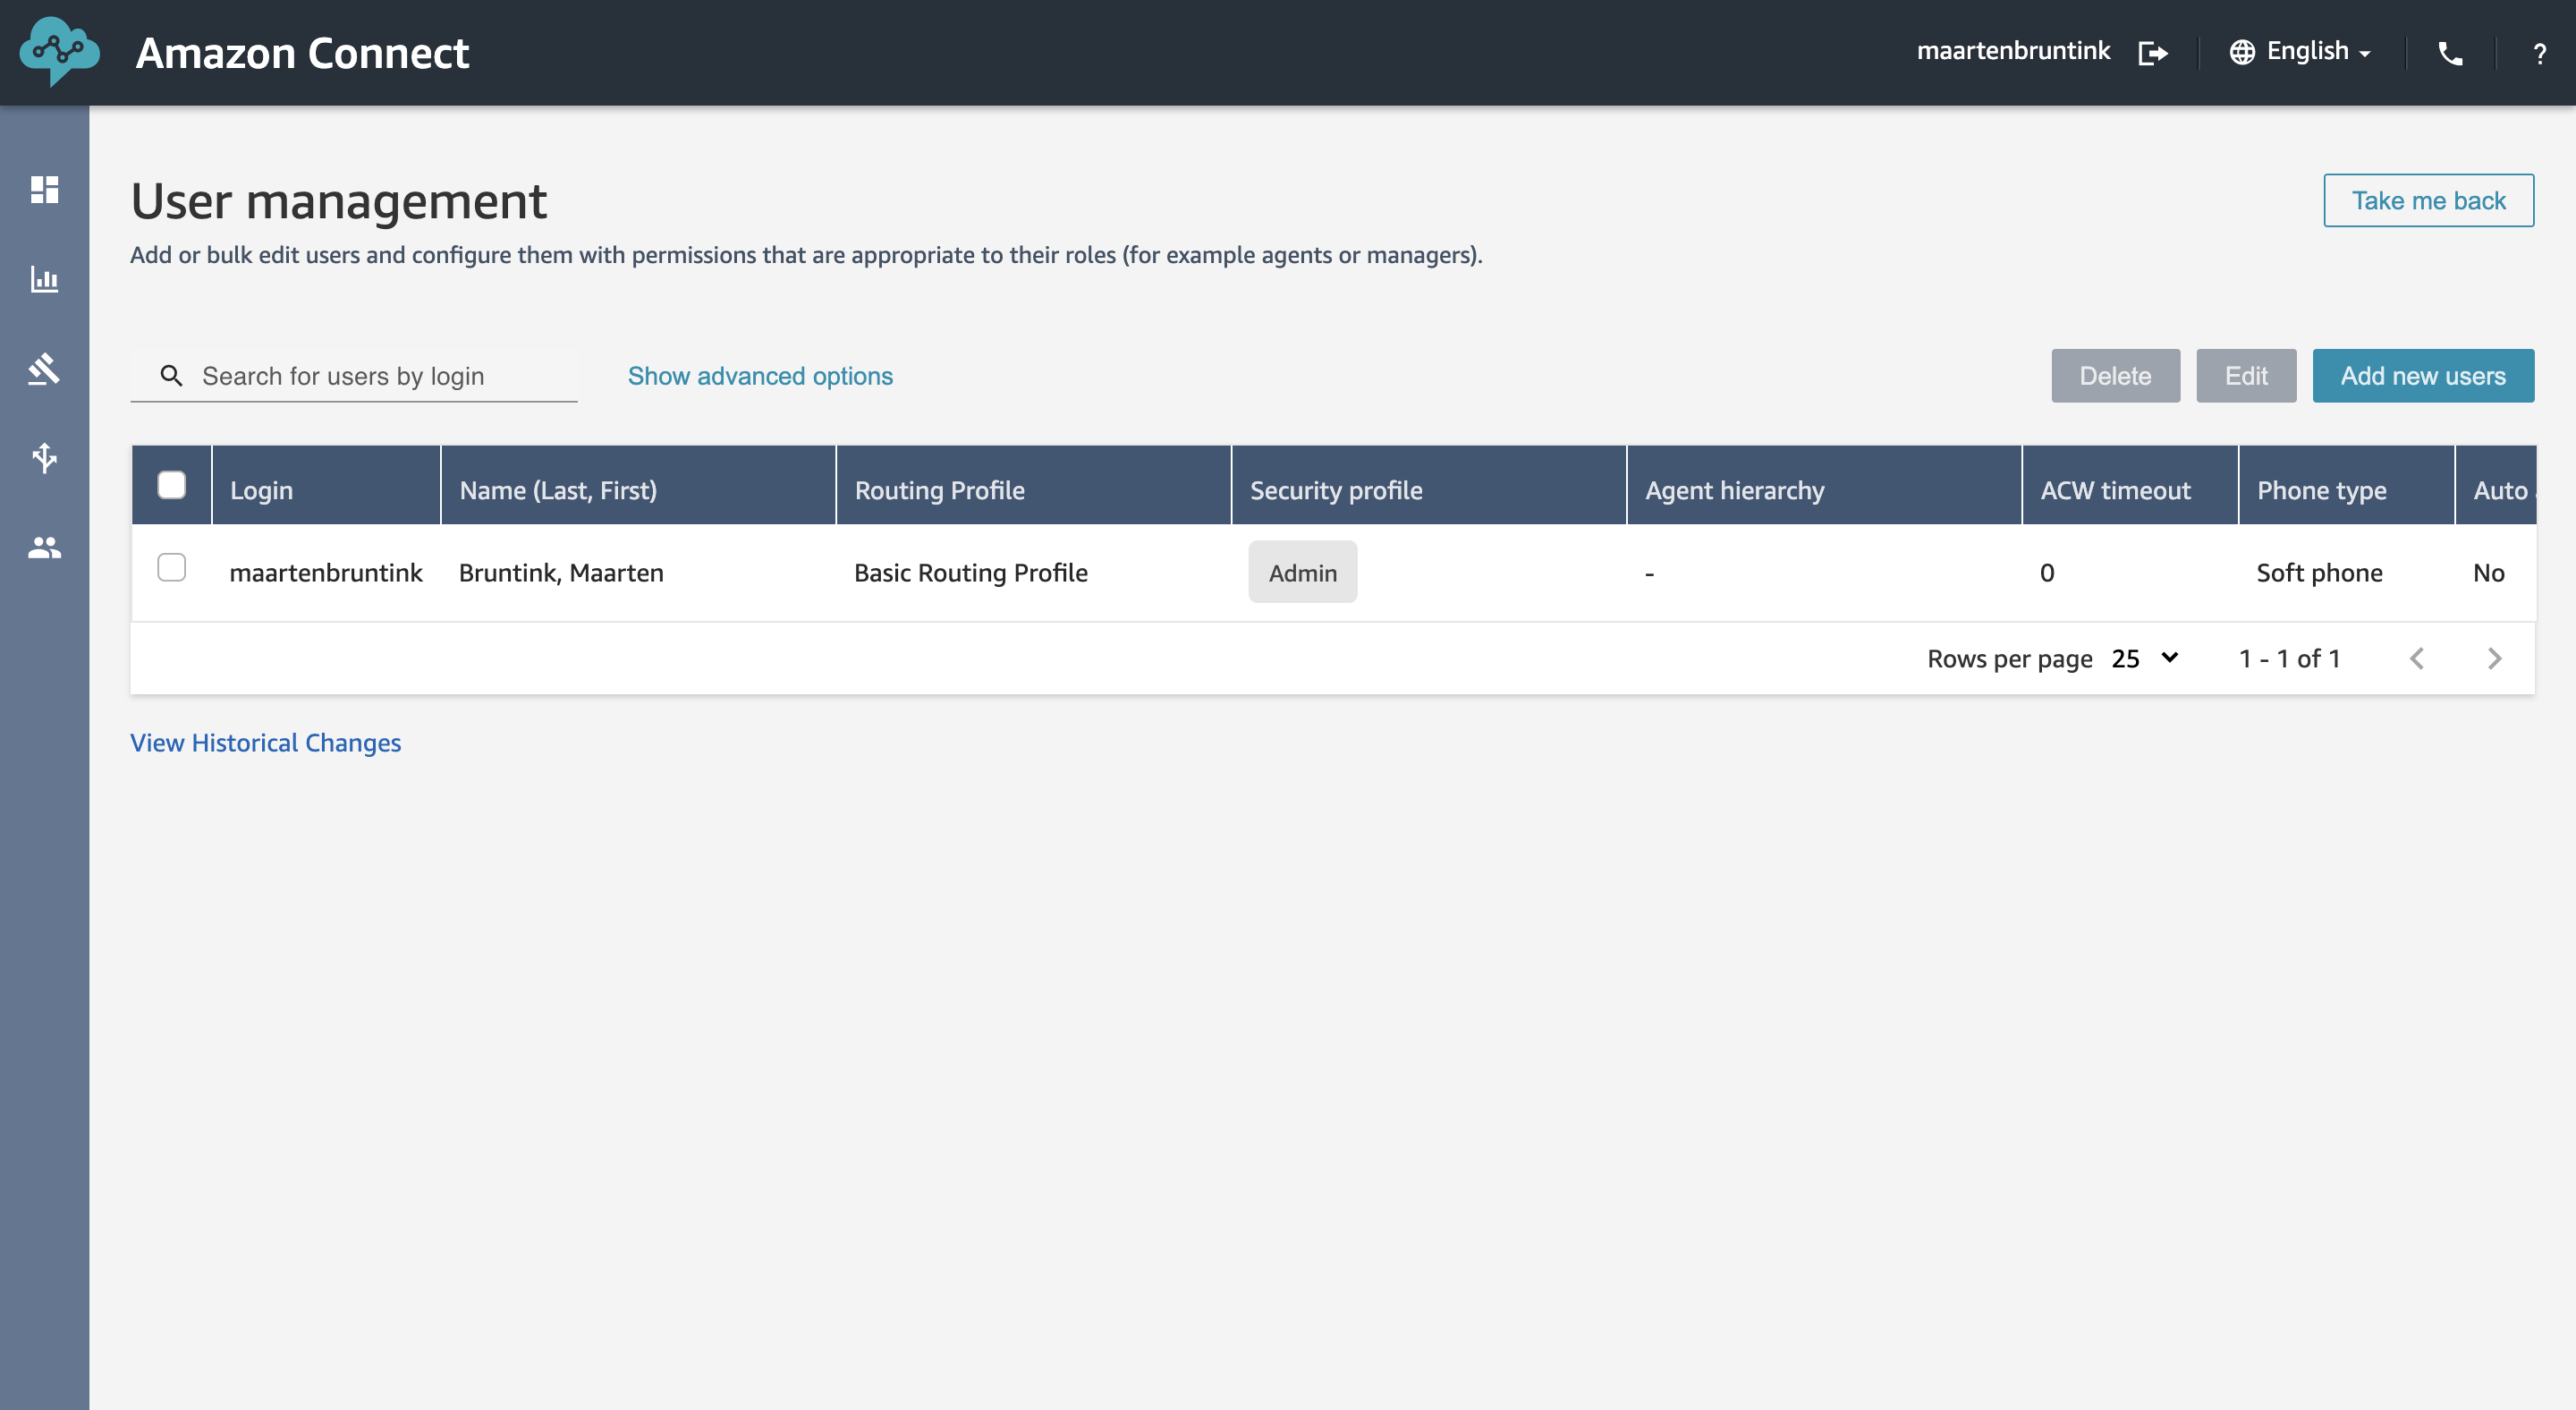Click the Delete button
Image resolution: width=2576 pixels, height=1410 pixels.
click(x=2115, y=376)
